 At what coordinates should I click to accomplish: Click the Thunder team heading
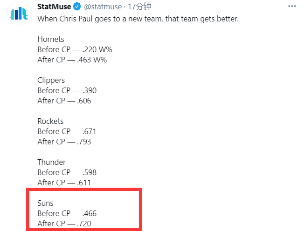point(51,162)
